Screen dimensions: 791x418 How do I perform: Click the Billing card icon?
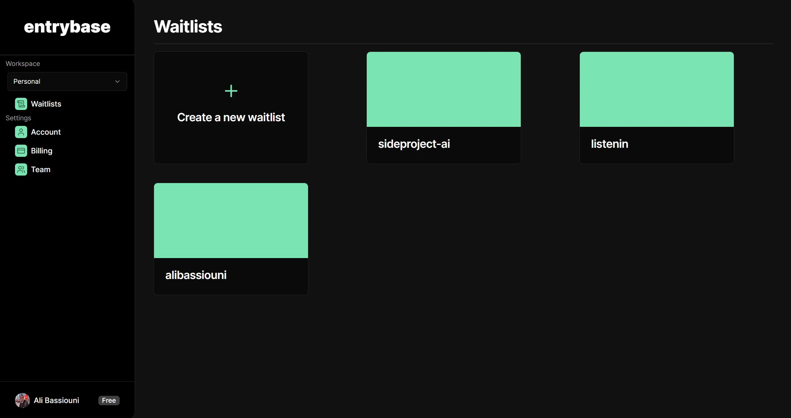coord(21,151)
